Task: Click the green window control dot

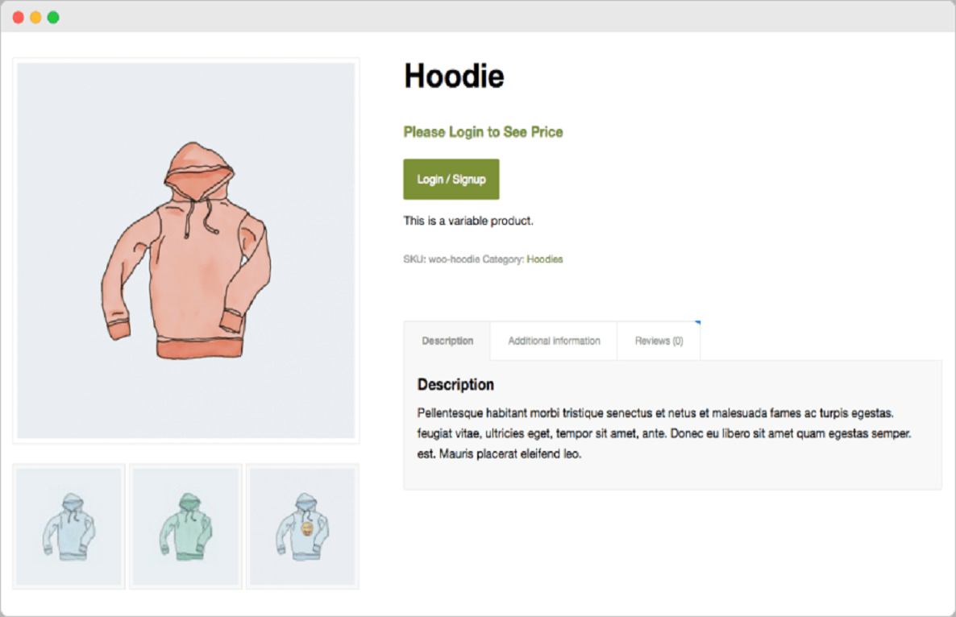Action: point(52,16)
